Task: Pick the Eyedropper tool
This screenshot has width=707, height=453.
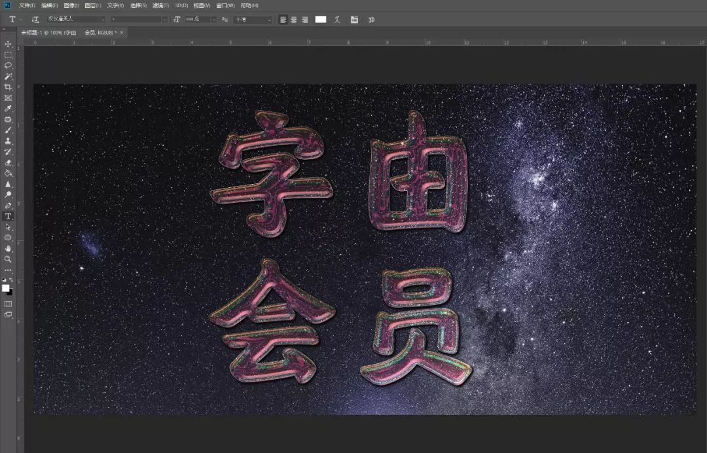Action: 9,109
